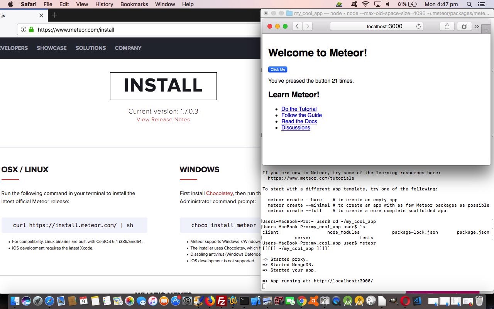Click the Wi-Fi status icon
This screenshot has width=494, height=309.
coord(365,4)
